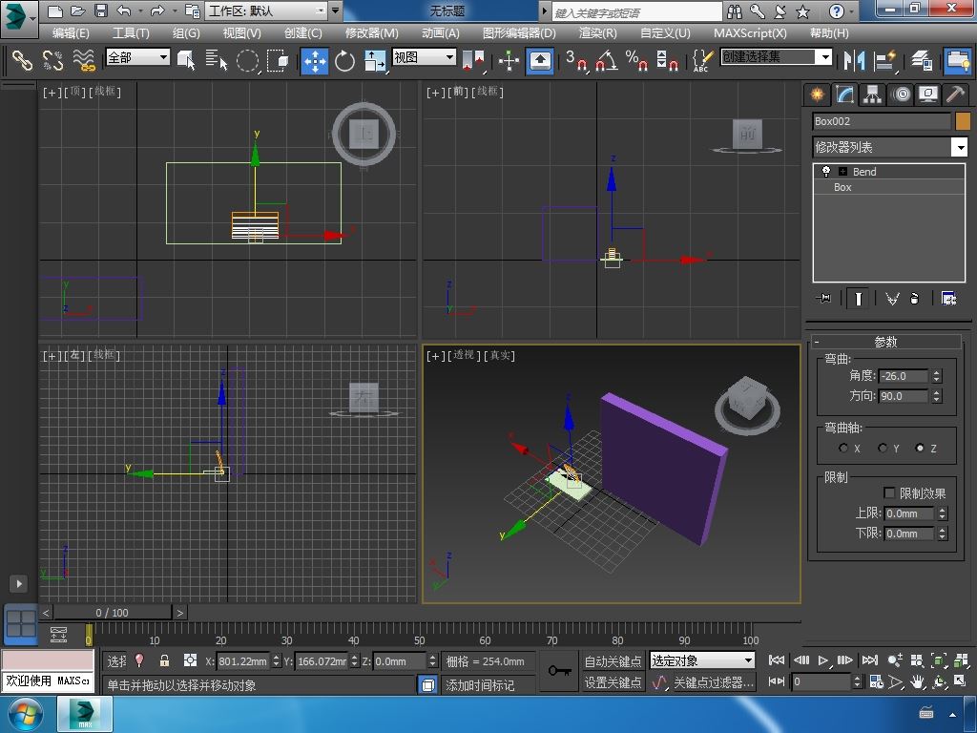Click the 方向 value field
This screenshot has width=977, height=733.
tap(904, 396)
